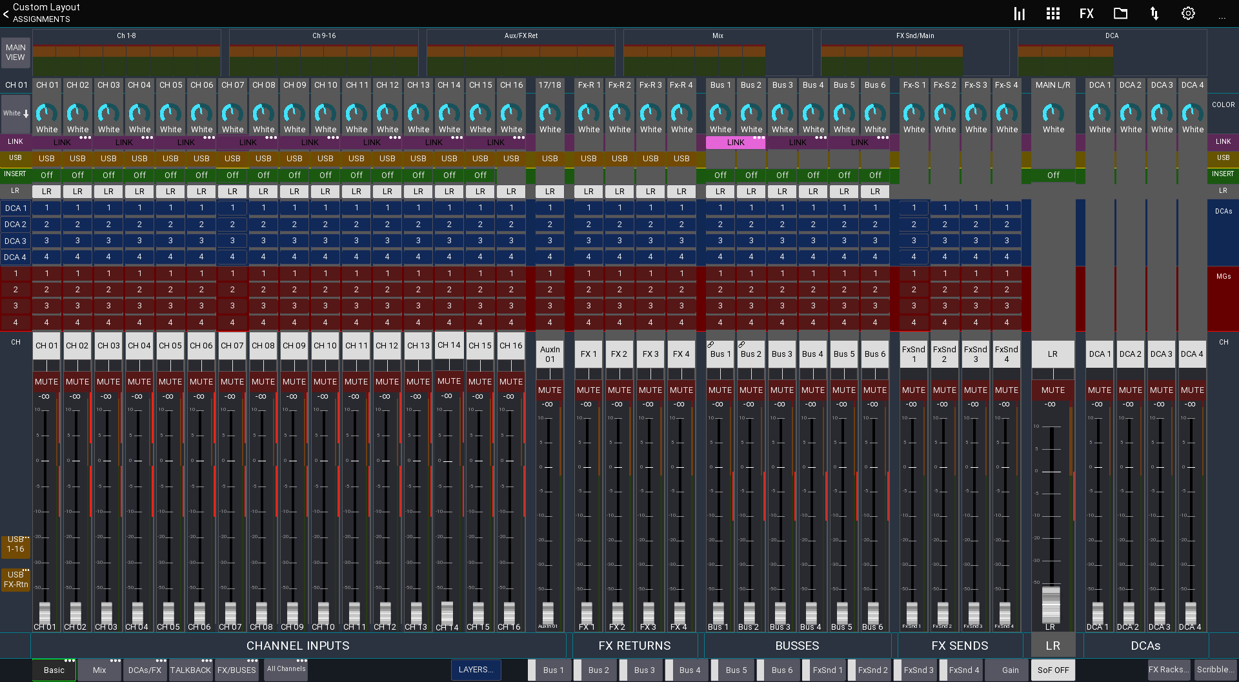
Task: Open the Scribble... editor
Action: pyautogui.click(x=1216, y=670)
